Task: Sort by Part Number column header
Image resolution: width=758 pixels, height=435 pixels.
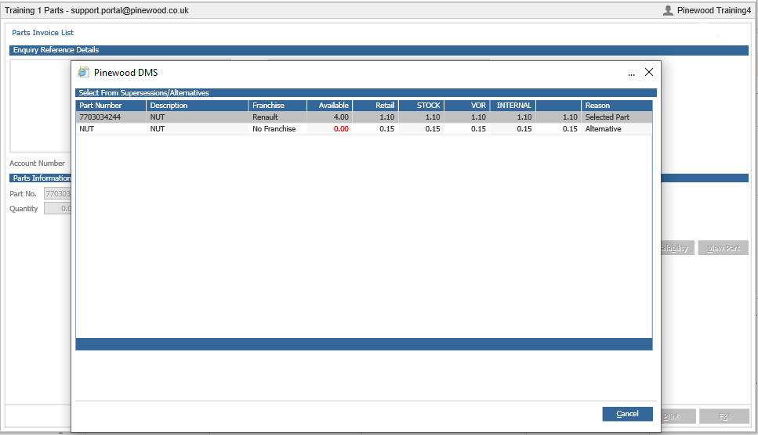Action: click(x=111, y=105)
